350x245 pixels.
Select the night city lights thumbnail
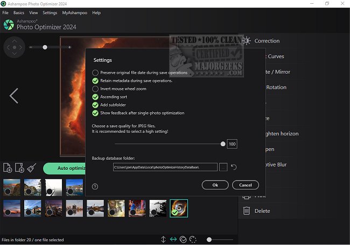click(x=53, y=208)
